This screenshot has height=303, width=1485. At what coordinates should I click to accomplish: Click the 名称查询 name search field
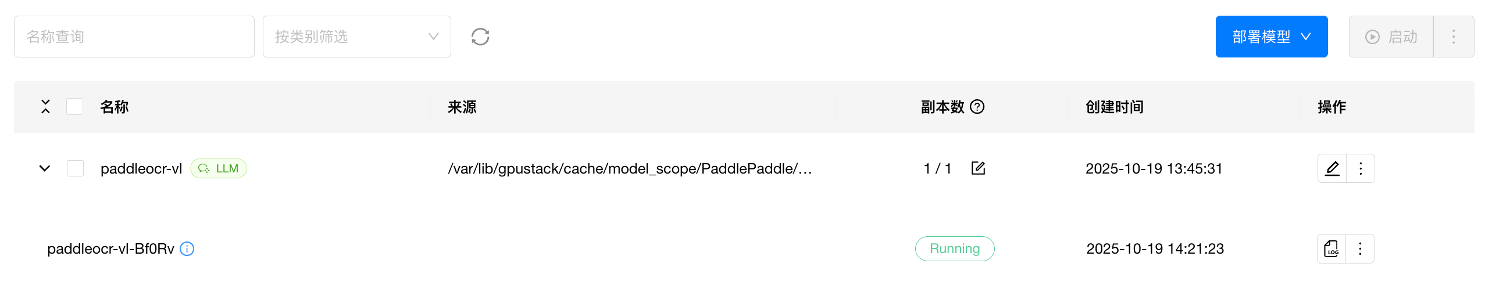tap(134, 37)
